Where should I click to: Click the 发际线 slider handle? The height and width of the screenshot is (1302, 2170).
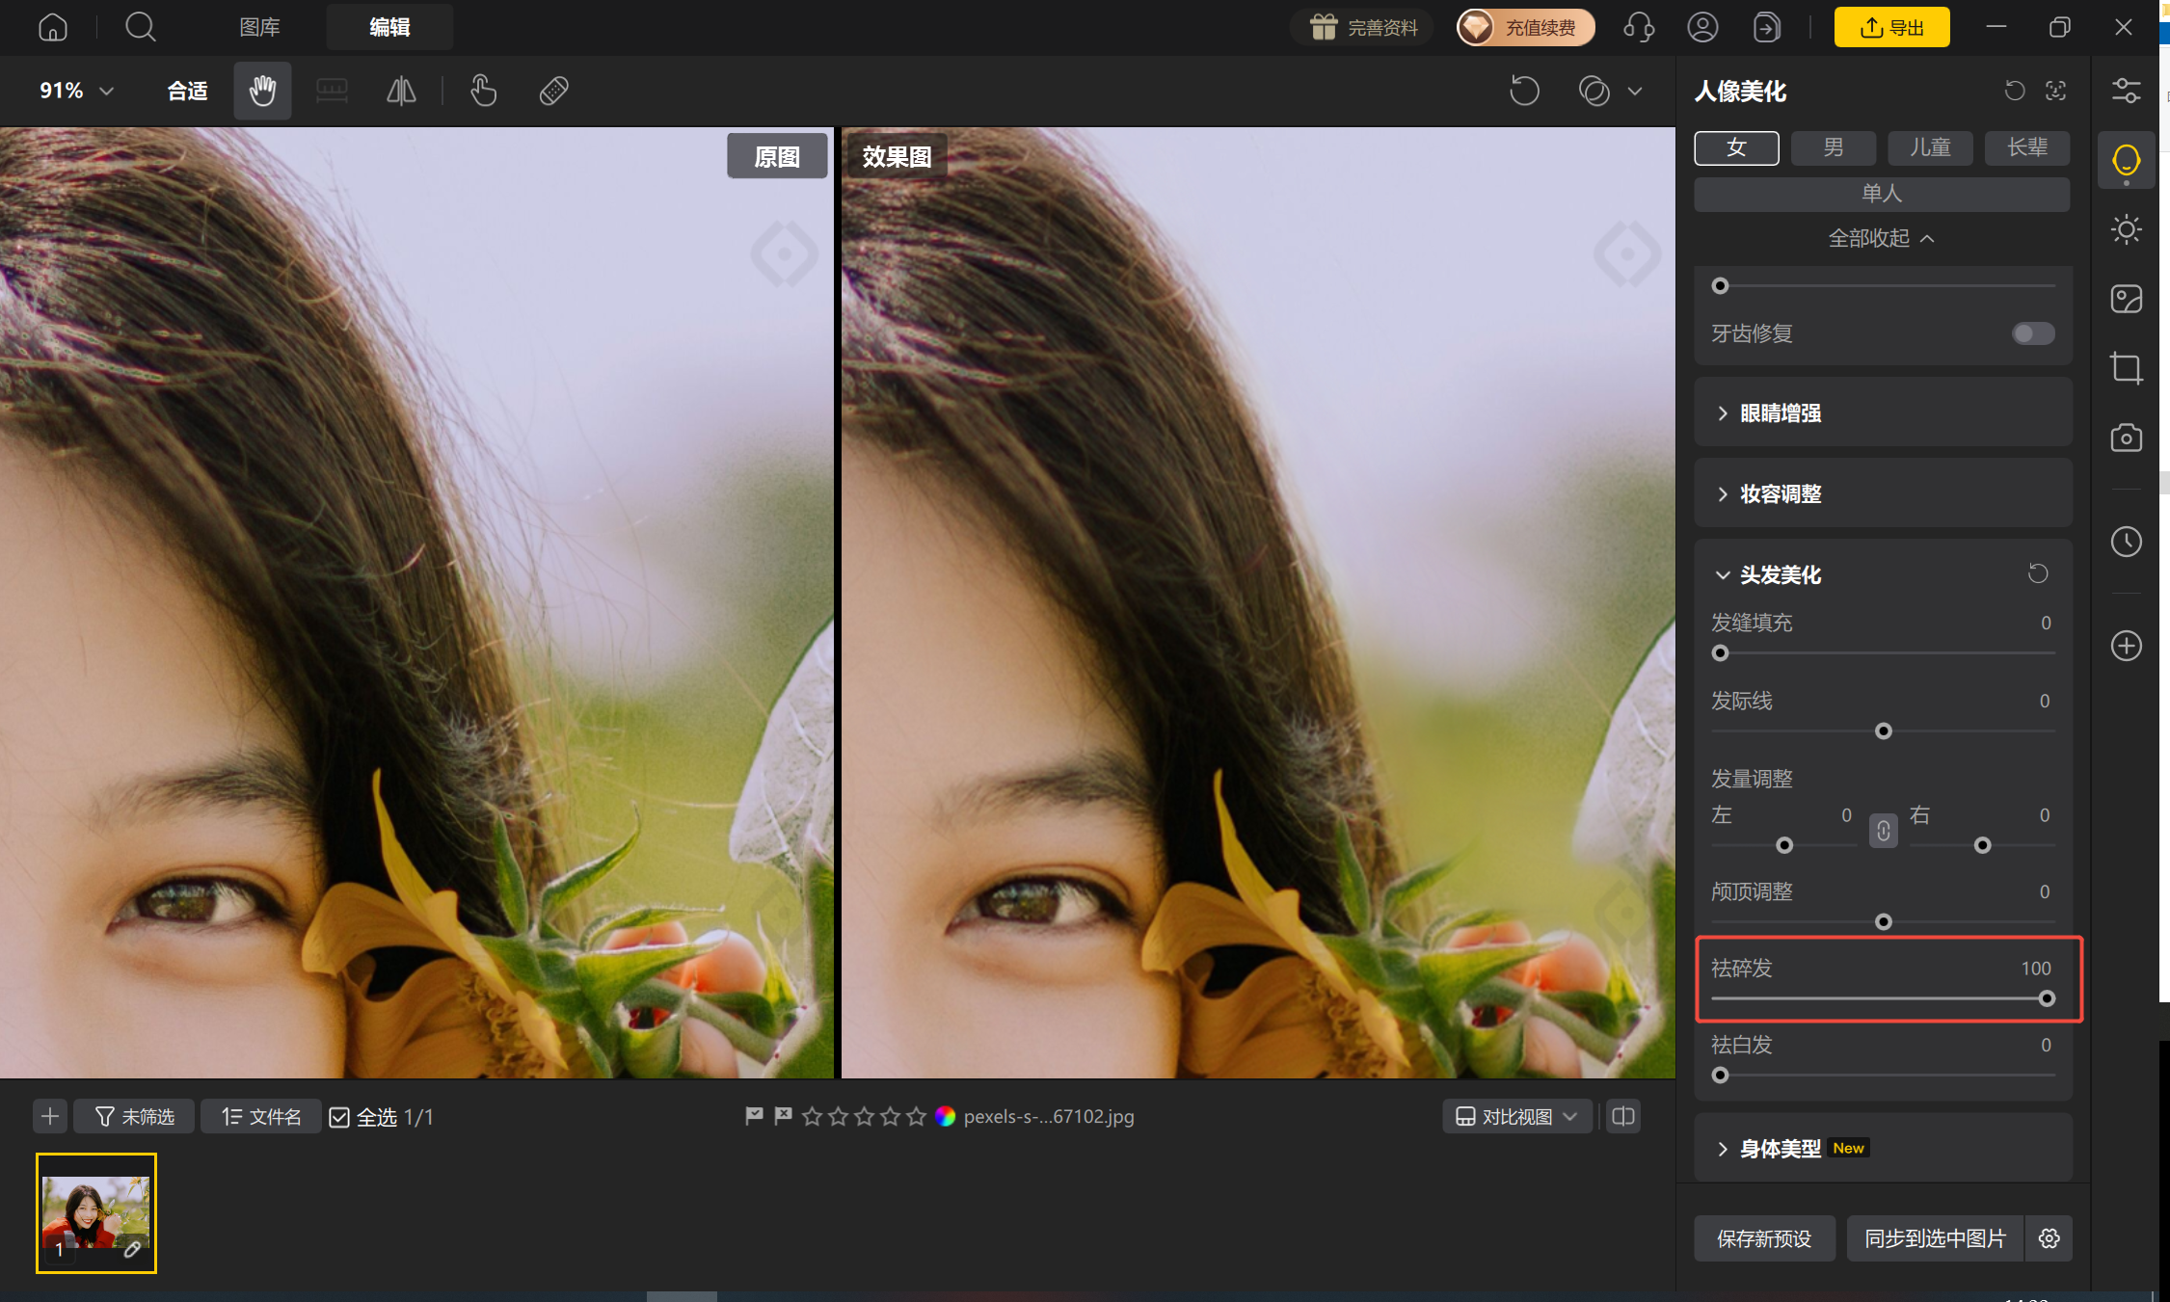pyautogui.click(x=1883, y=731)
